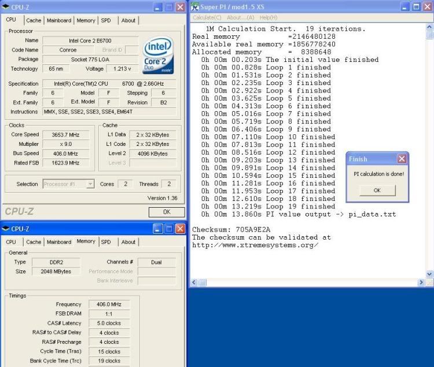The width and height of the screenshot is (434, 367).
Task: Open the Processor #1 selection dropdown
Action: coord(69,184)
